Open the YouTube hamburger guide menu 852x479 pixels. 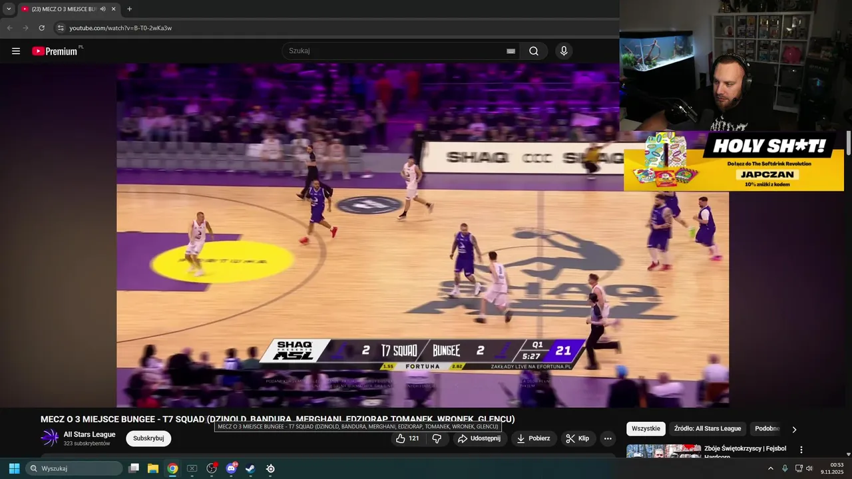[16, 51]
